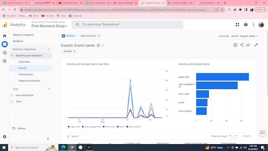
Task: Click the Share this report icon
Action: [242, 45]
